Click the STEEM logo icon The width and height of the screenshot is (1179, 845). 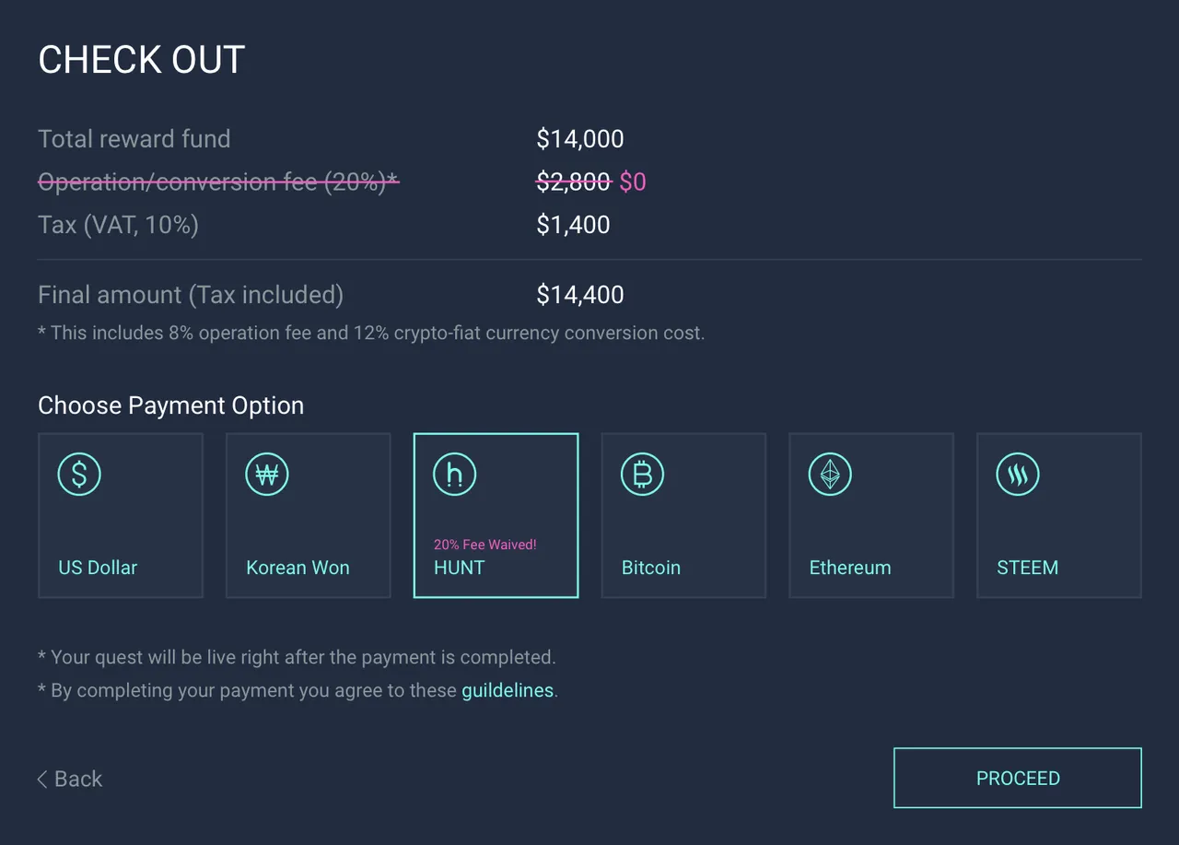coord(1018,475)
